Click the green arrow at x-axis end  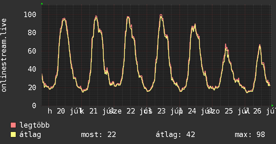tap(272, 105)
